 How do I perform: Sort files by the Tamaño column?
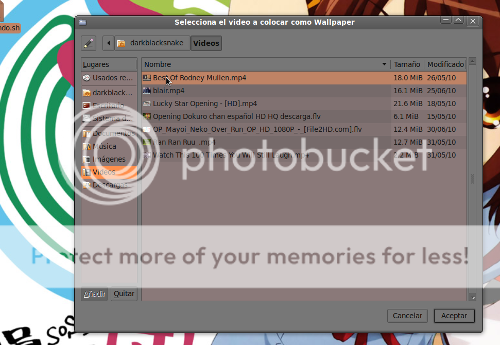[x=407, y=64]
